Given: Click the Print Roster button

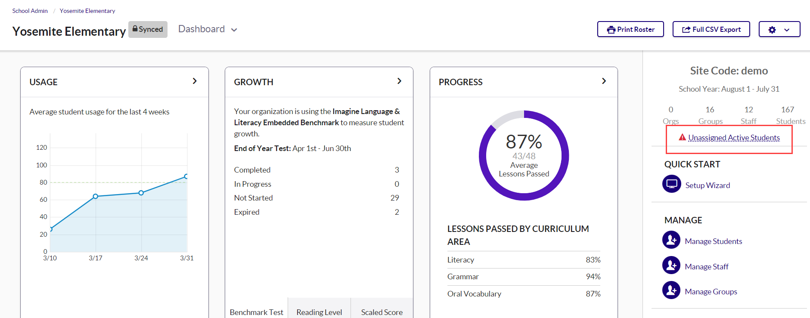Looking at the screenshot, I should (x=630, y=29).
